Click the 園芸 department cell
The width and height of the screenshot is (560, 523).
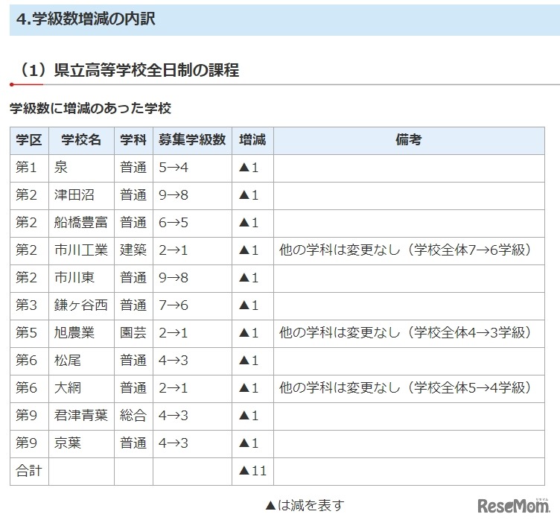coord(133,332)
